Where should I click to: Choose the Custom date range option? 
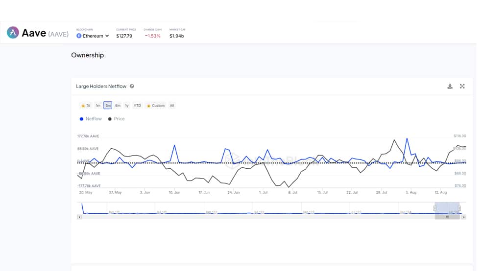click(x=156, y=106)
